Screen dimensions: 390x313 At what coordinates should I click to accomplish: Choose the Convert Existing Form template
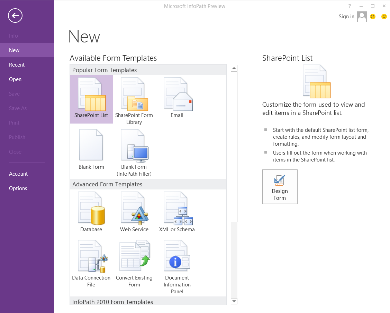pyautogui.click(x=134, y=263)
